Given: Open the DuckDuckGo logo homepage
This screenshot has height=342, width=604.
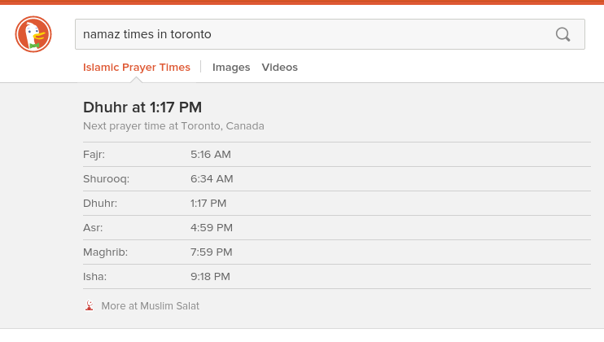Looking at the screenshot, I should tap(33, 34).
